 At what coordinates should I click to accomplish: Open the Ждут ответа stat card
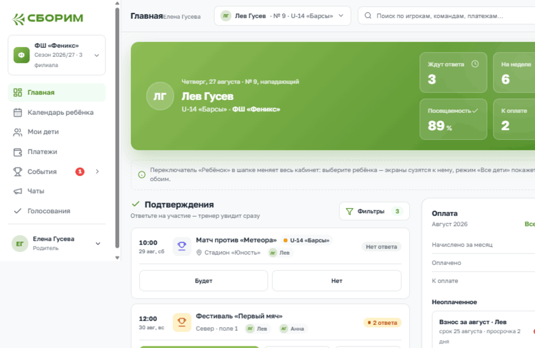(453, 73)
